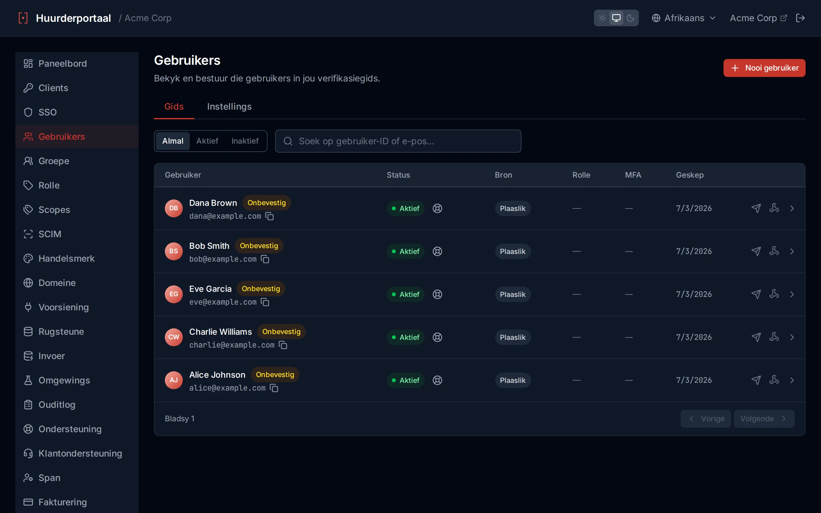Click send icon in Bob Smith row
Screen dimensions: 821x513
click(x=756, y=251)
